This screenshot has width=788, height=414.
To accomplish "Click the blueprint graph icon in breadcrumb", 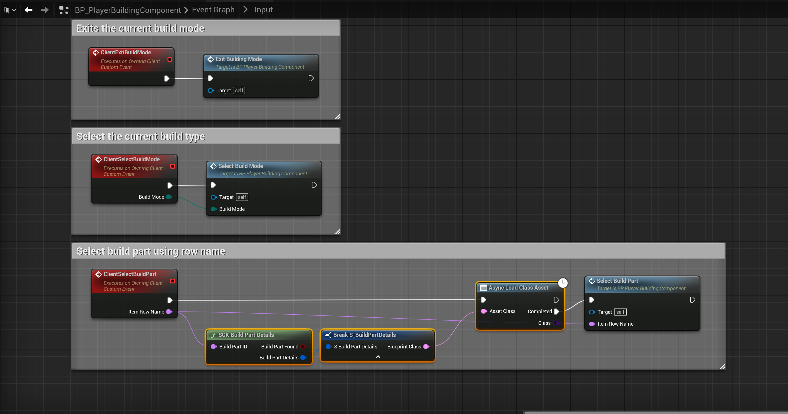I will tap(64, 10).
